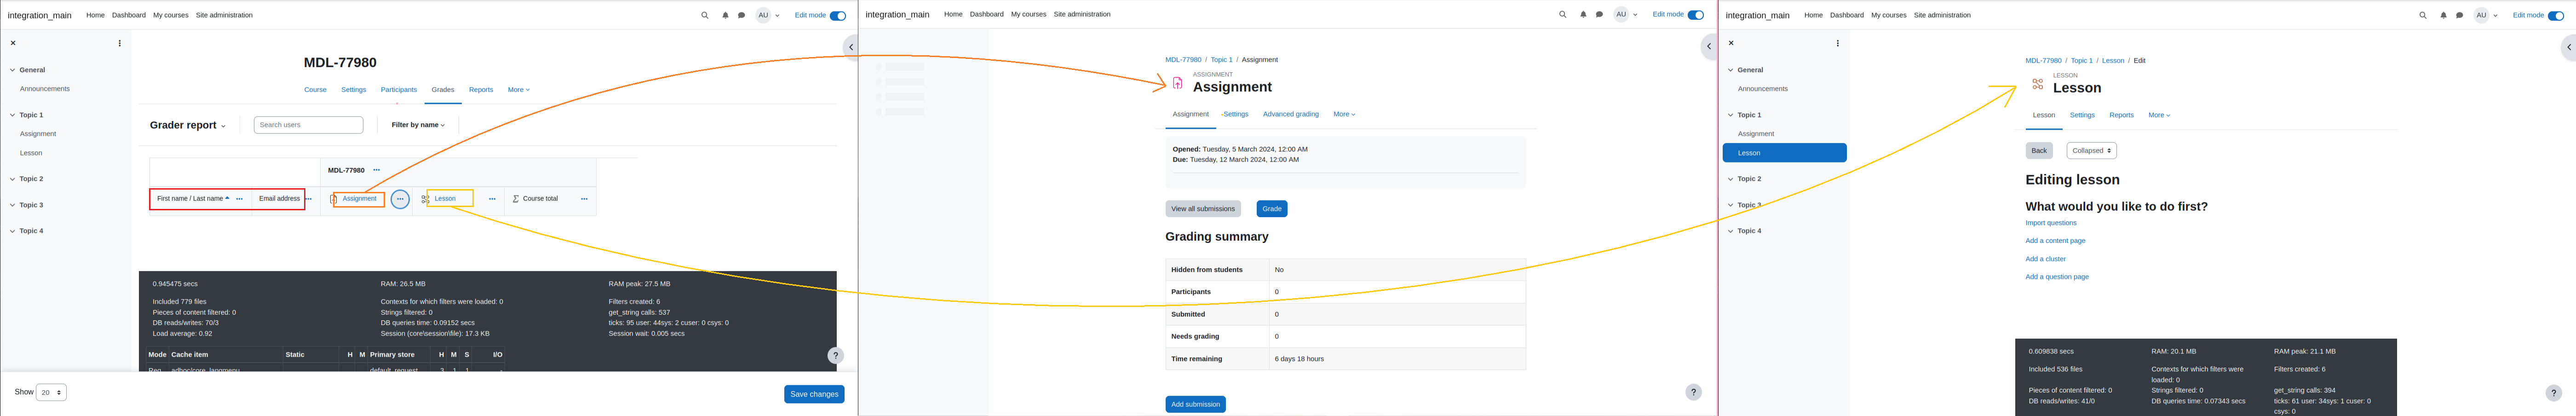
Task: Open the MDL-77980 category cell actions menu
Action: pyautogui.click(x=376, y=170)
